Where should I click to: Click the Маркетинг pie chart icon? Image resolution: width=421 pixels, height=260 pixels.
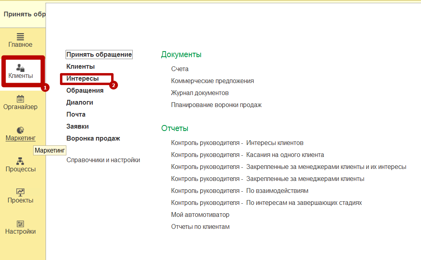(20, 130)
